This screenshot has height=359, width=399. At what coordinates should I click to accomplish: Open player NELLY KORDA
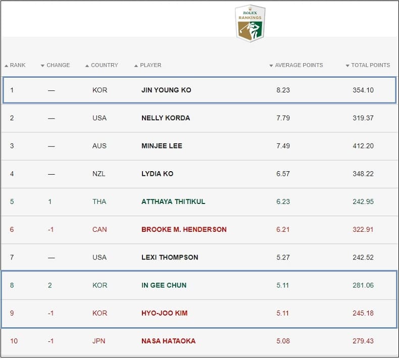click(166, 118)
